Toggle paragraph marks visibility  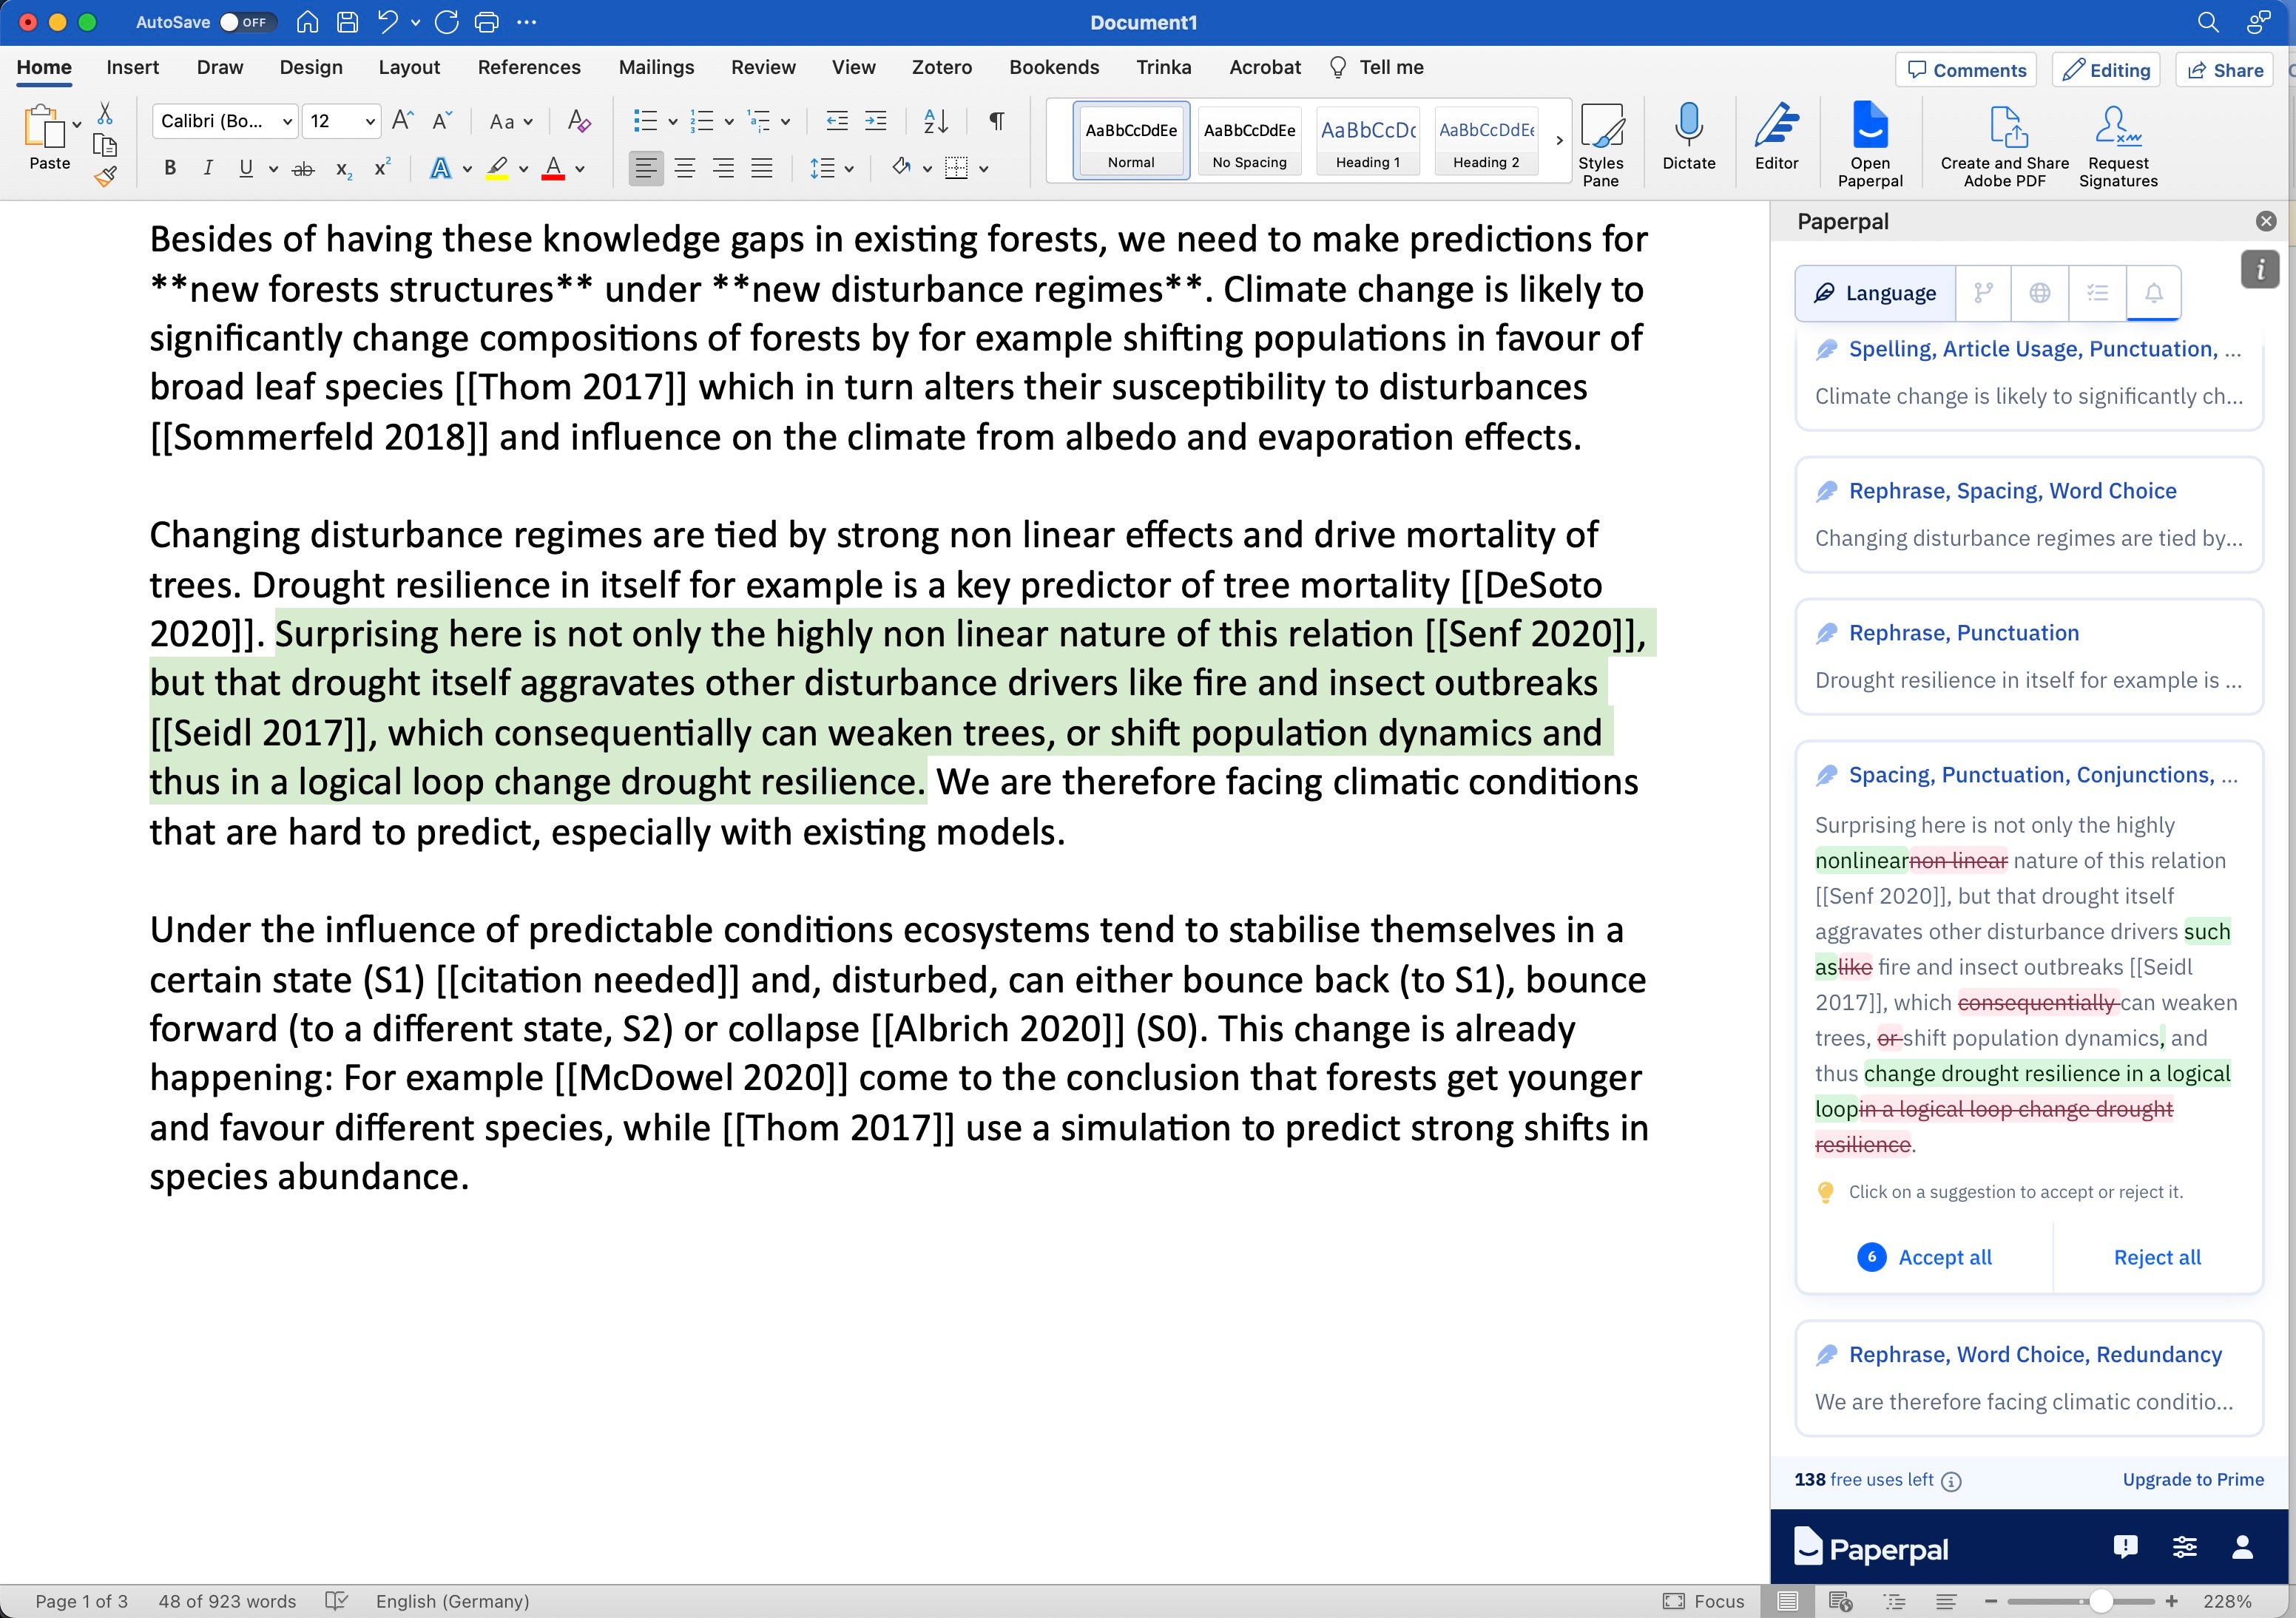point(996,121)
